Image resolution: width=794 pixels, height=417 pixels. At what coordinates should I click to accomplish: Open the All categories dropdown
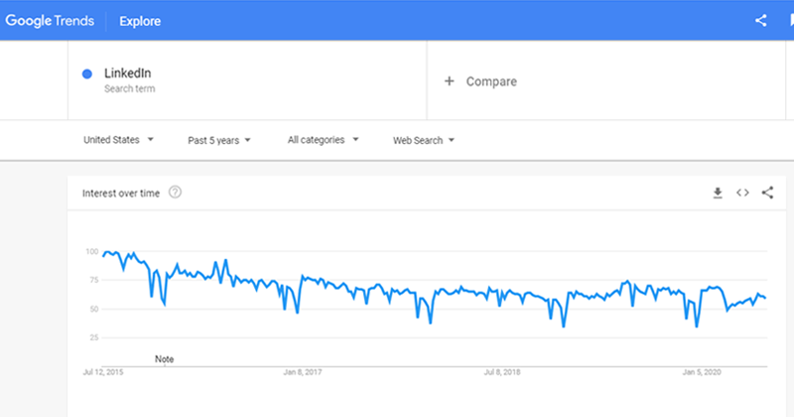click(x=324, y=140)
